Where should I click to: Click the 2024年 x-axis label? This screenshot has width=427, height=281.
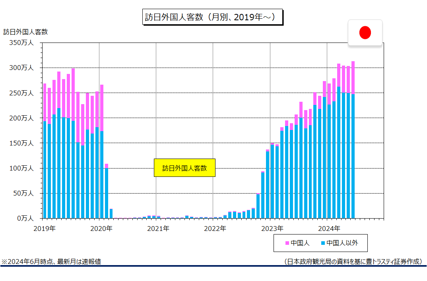pyautogui.click(x=329, y=229)
